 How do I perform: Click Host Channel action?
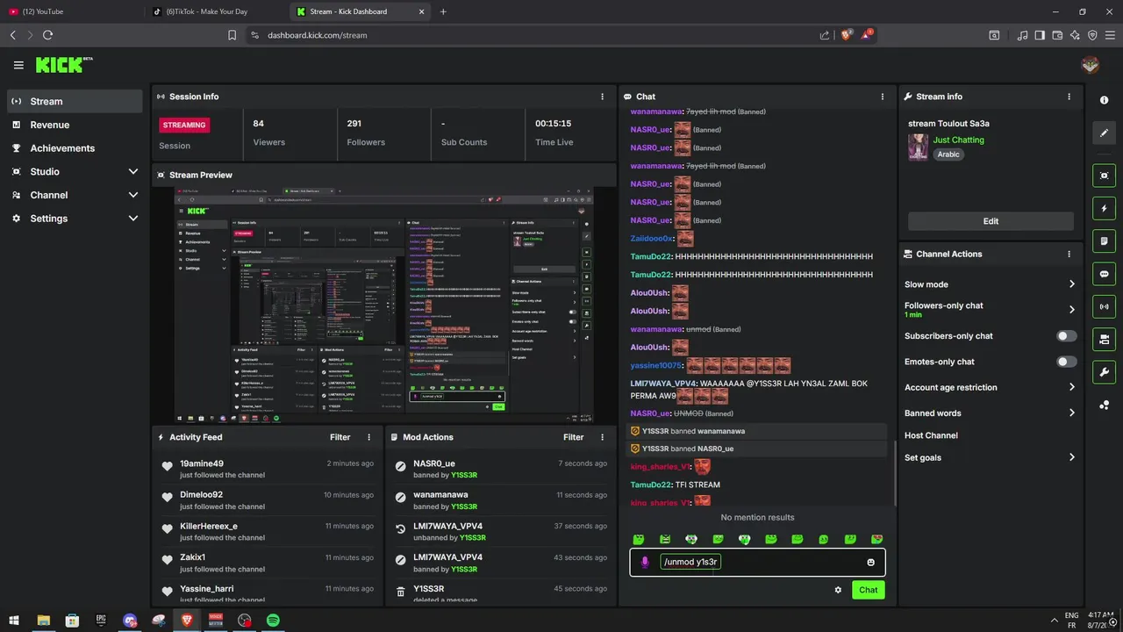click(931, 435)
